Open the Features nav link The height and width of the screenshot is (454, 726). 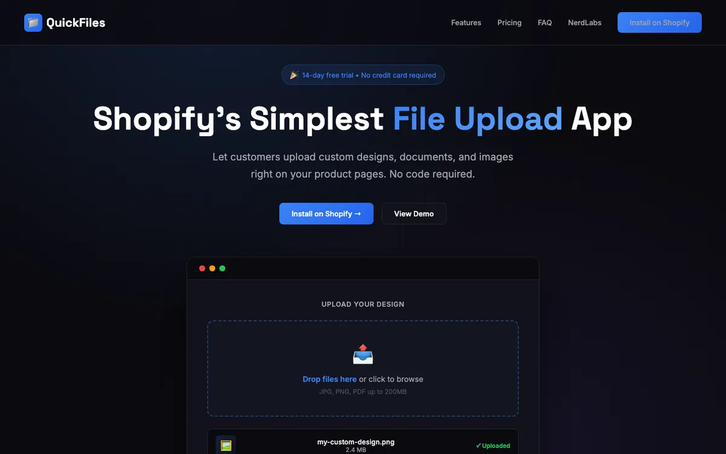click(466, 22)
